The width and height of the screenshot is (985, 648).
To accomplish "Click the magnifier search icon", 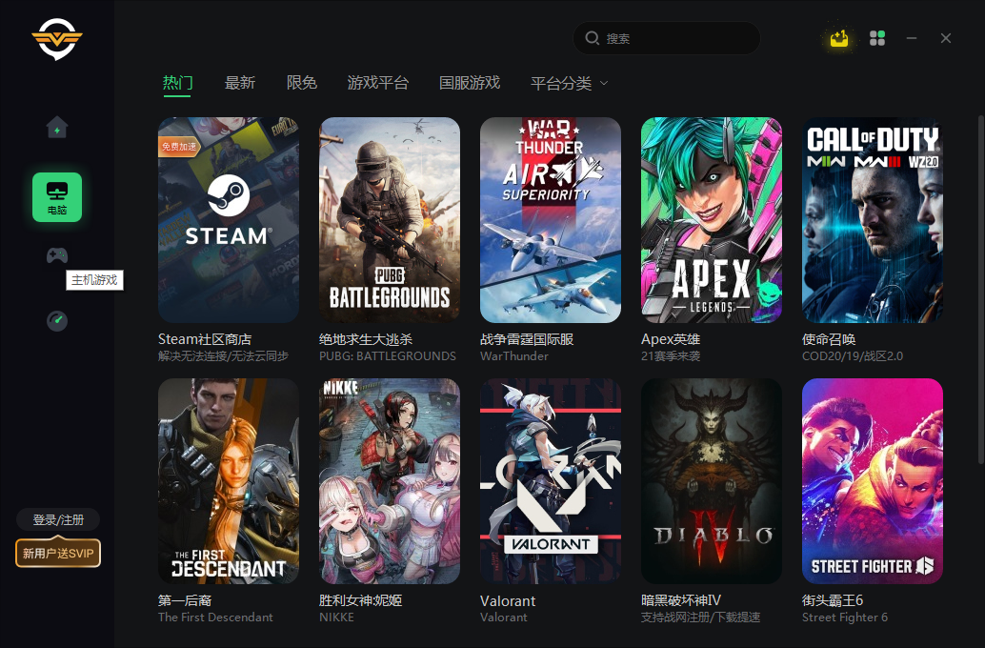I will click(592, 38).
